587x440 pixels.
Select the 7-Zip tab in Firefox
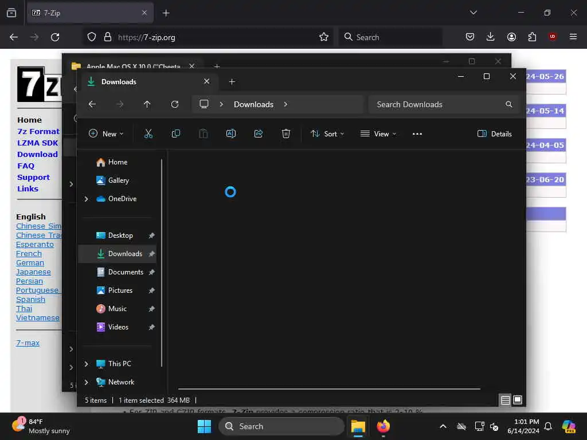coord(90,13)
